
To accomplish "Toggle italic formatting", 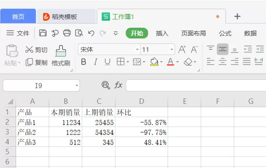I will [x=96, y=62].
